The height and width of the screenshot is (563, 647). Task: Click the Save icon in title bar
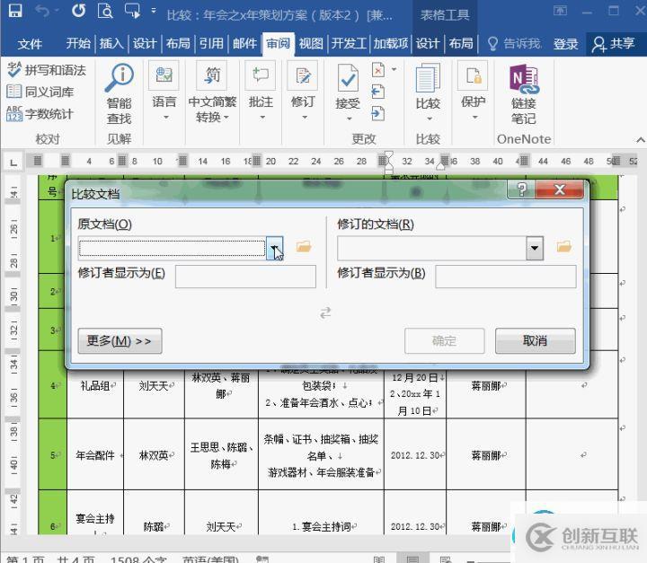(x=14, y=13)
